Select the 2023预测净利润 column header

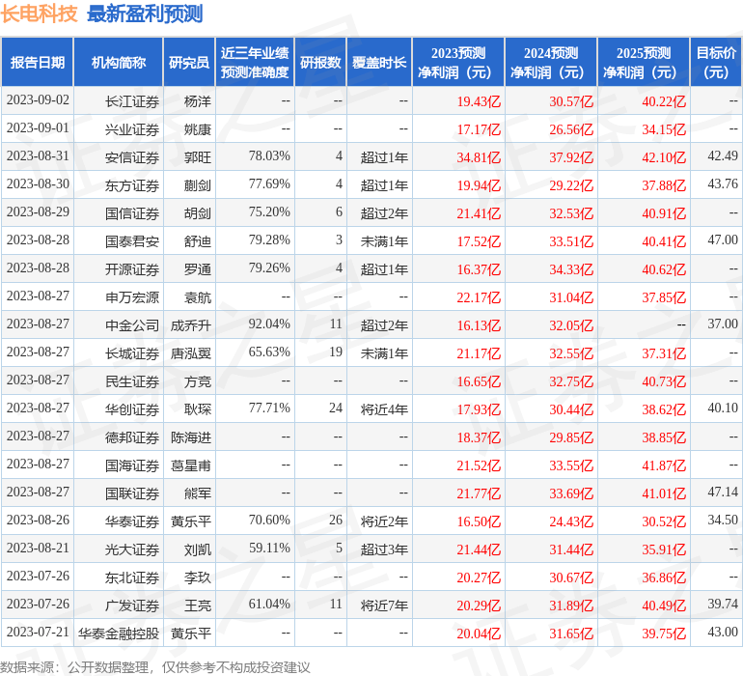(x=458, y=62)
